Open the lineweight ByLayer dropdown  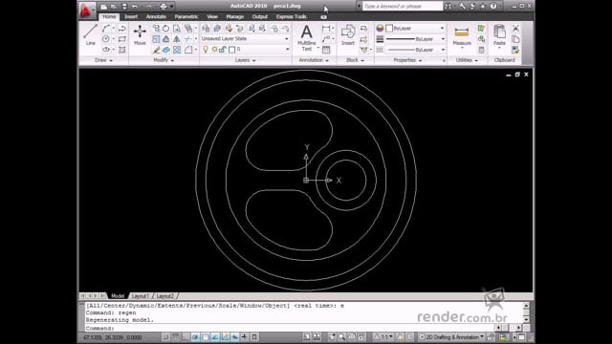click(x=415, y=39)
